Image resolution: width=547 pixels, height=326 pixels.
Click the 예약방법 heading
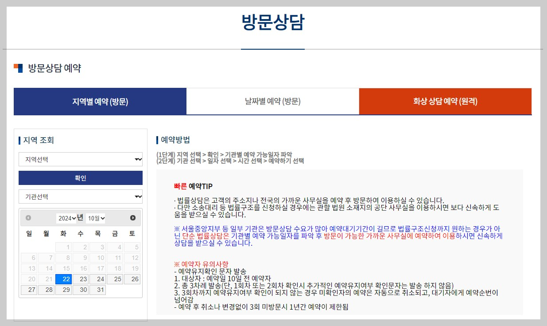tap(175, 140)
